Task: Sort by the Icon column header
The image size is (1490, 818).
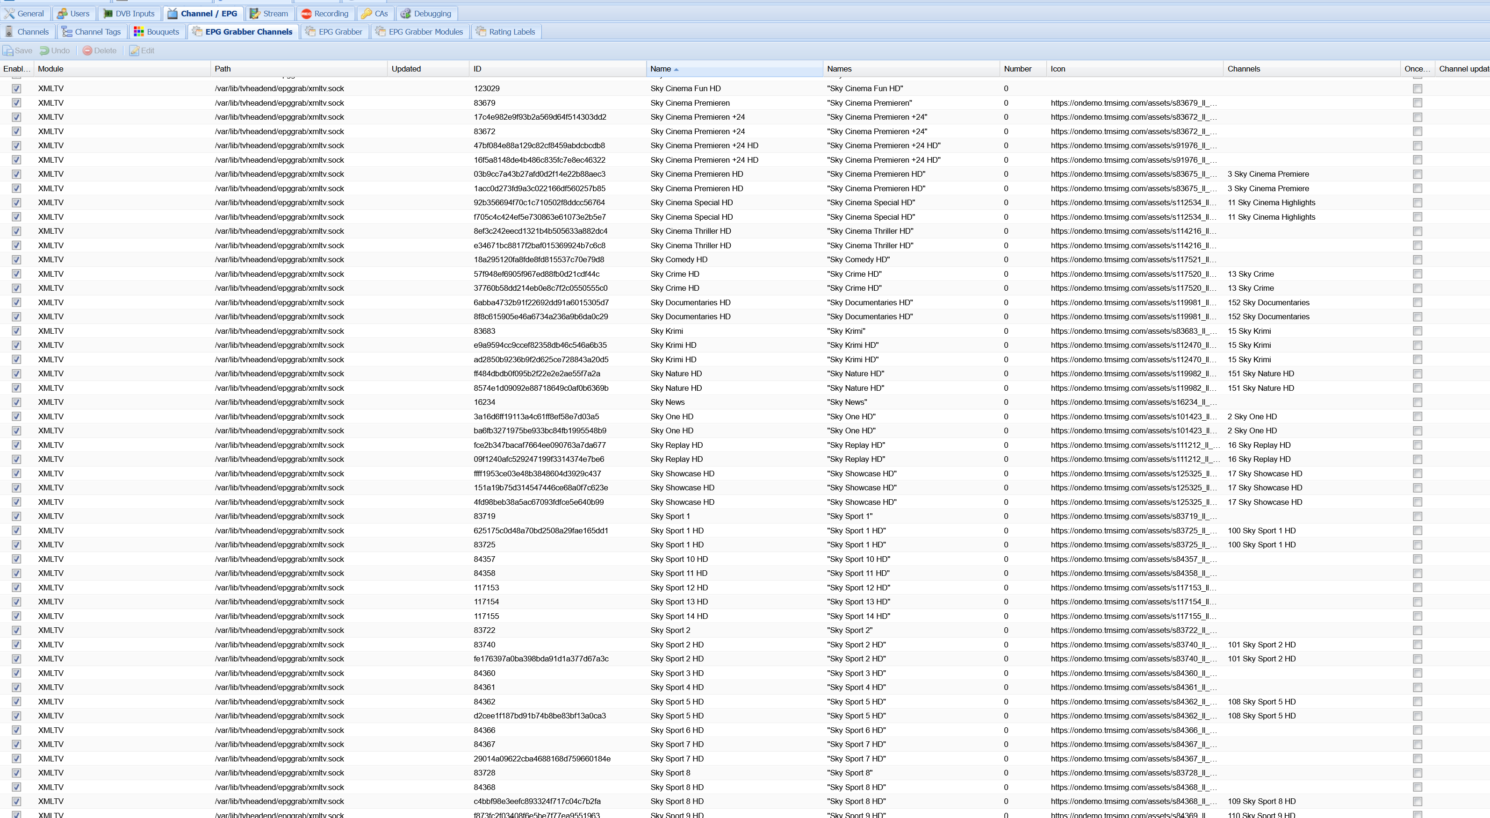Action: point(1135,69)
